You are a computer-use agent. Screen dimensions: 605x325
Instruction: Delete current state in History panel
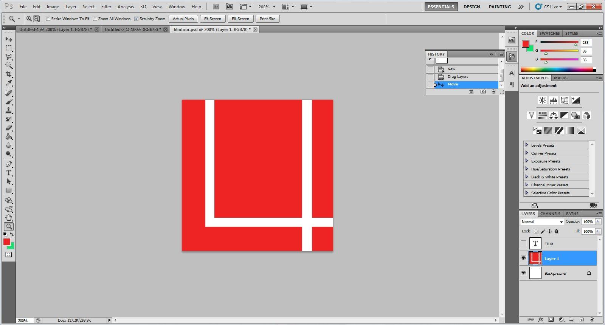pos(493,92)
